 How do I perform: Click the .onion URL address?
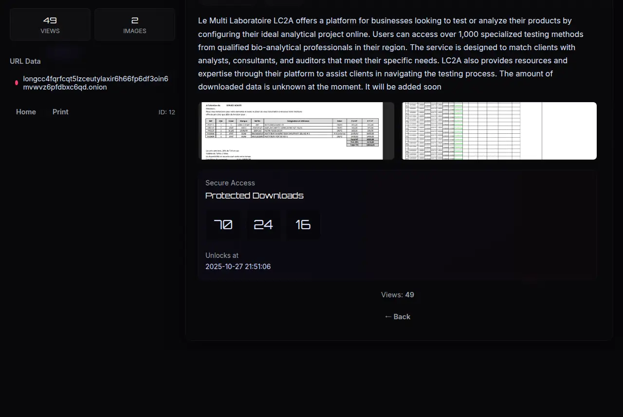tap(95, 83)
